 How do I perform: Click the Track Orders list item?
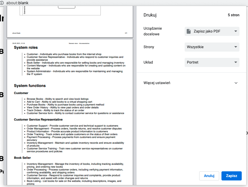(55, 110)
